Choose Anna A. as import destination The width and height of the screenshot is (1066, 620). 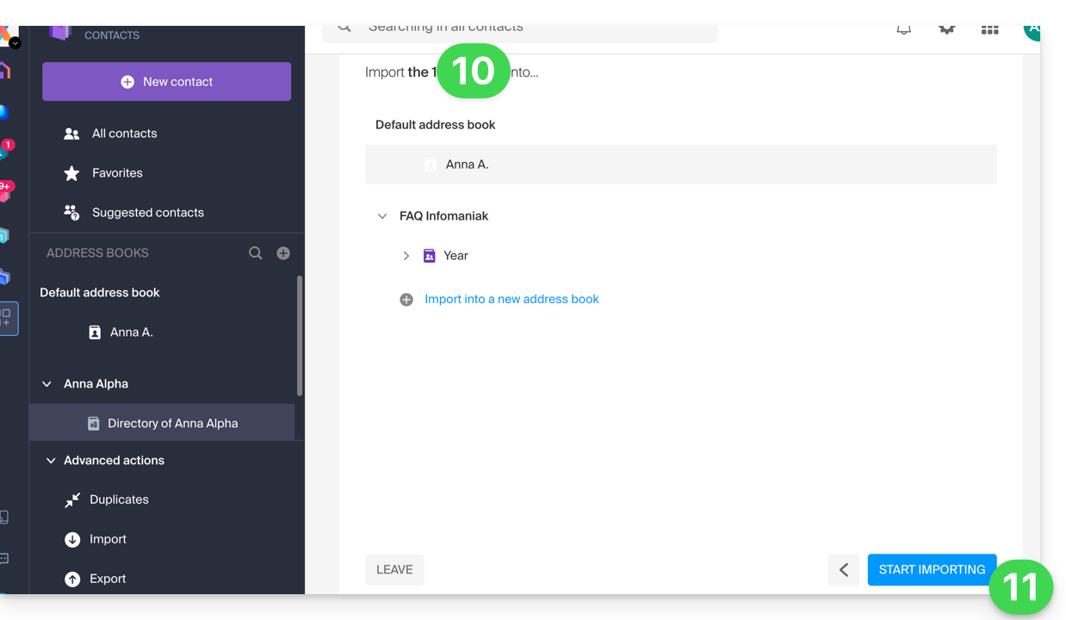(680, 164)
